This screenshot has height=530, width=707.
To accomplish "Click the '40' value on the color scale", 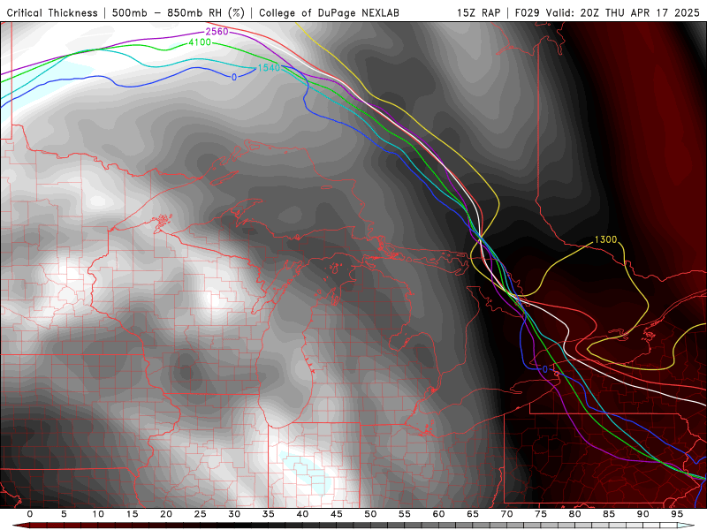I will coord(302,514).
